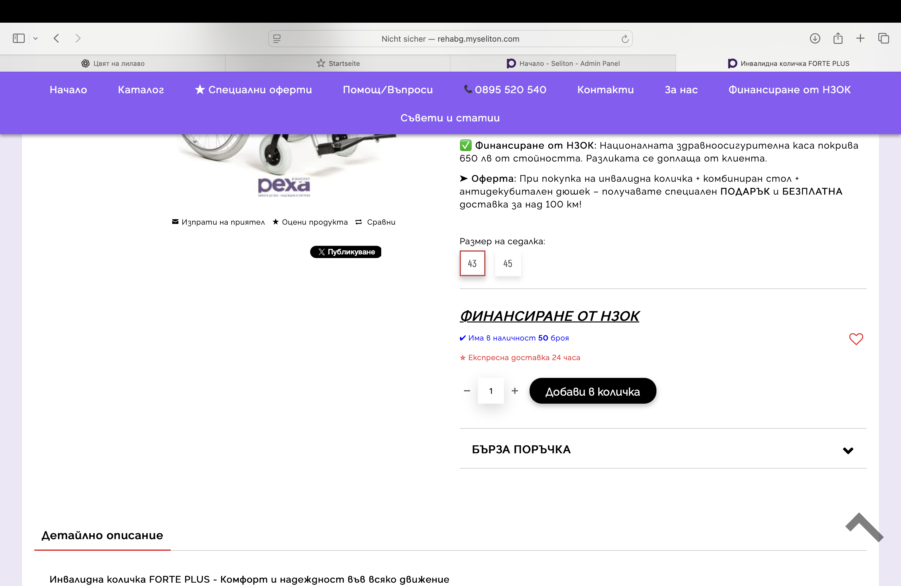Viewport: 901px width, 586px height.
Task: Click the Добави в количка button
Action: click(x=592, y=391)
